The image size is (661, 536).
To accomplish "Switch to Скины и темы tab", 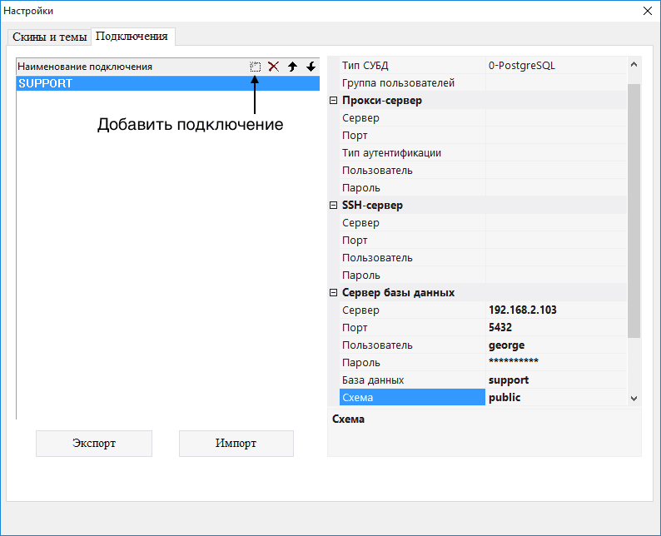I will tap(49, 37).
